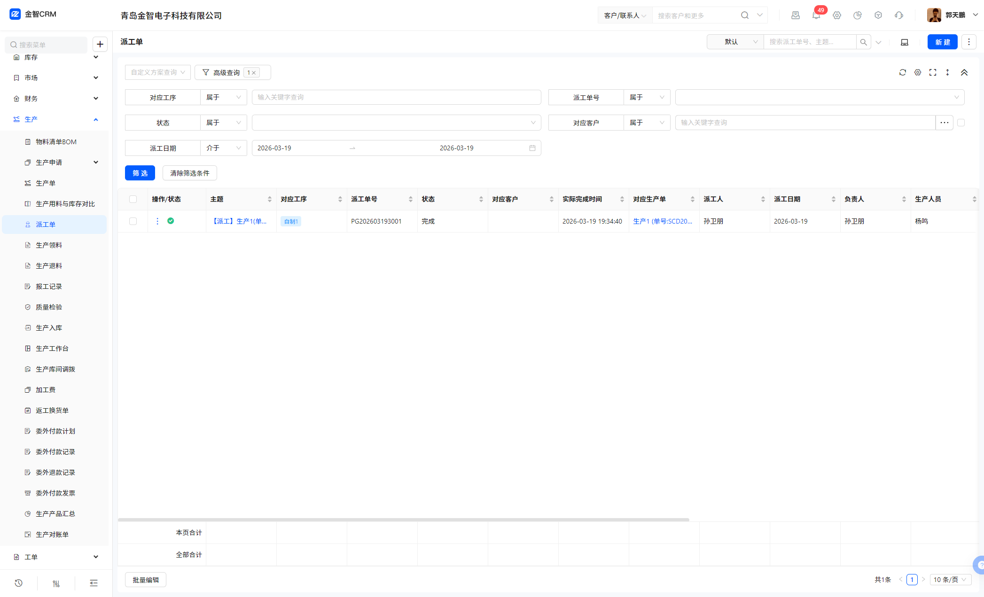Open 生产领料 in the sidebar menu
The height and width of the screenshot is (597, 984).
49,245
